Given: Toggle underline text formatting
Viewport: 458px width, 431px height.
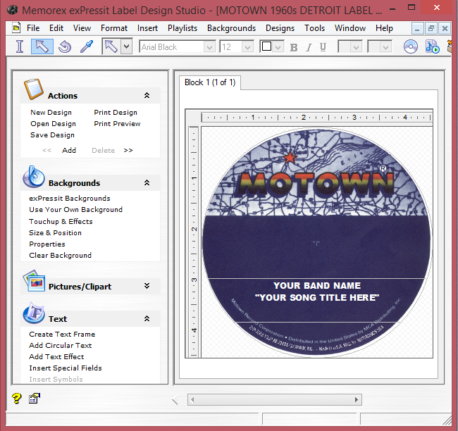Looking at the screenshot, I should [323, 47].
